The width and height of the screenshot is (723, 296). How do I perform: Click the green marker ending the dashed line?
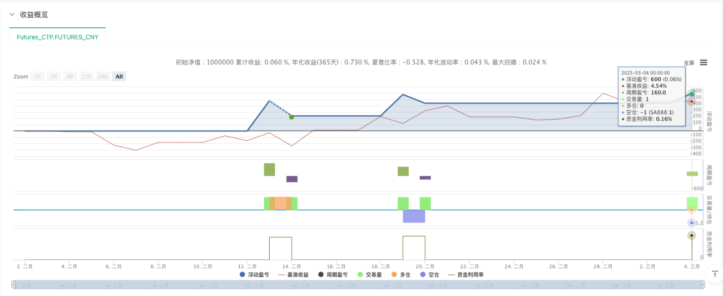(x=291, y=117)
